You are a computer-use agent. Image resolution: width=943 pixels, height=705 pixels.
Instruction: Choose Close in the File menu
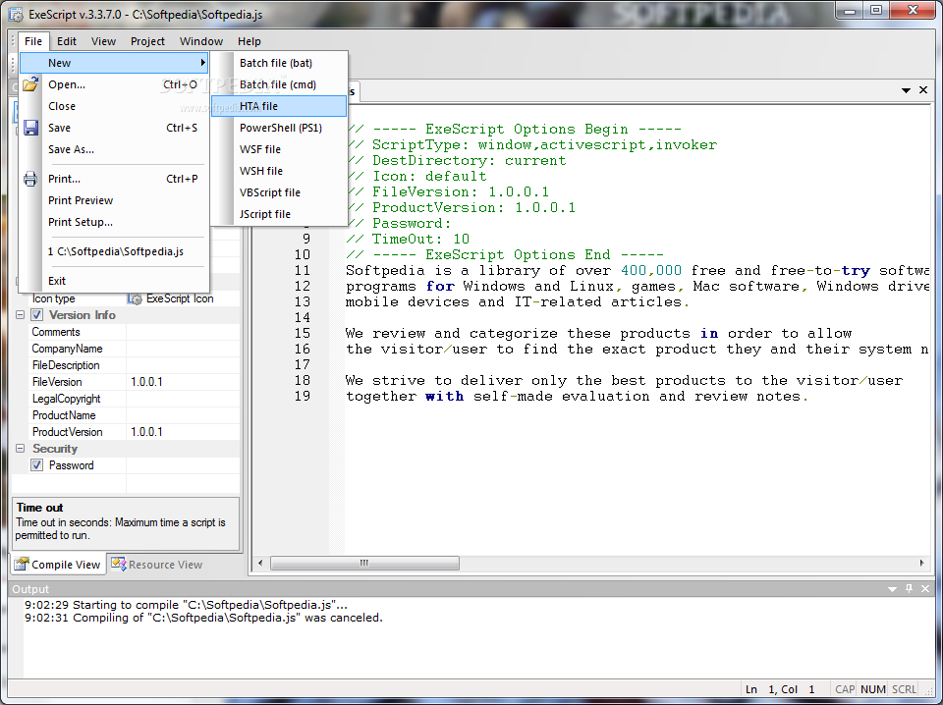coord(114,106)
